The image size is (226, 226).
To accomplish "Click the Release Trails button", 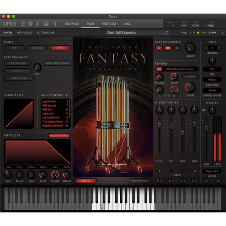I will (x=59, y=136).
